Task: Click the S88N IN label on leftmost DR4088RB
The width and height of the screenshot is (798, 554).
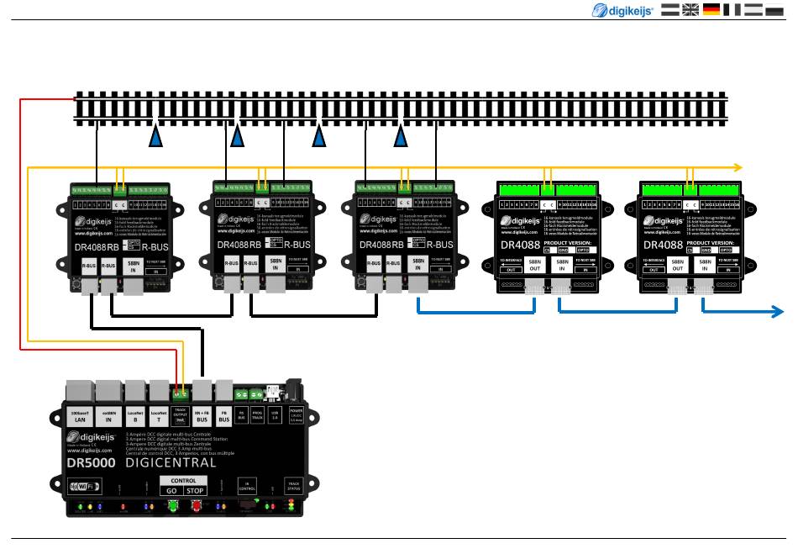Action: pyautogui.click(x=134, y=266)
